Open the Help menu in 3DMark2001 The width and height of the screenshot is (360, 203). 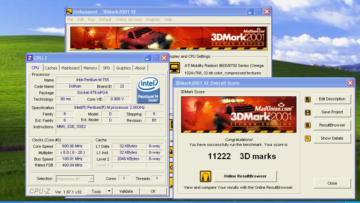tap(168, 19)
